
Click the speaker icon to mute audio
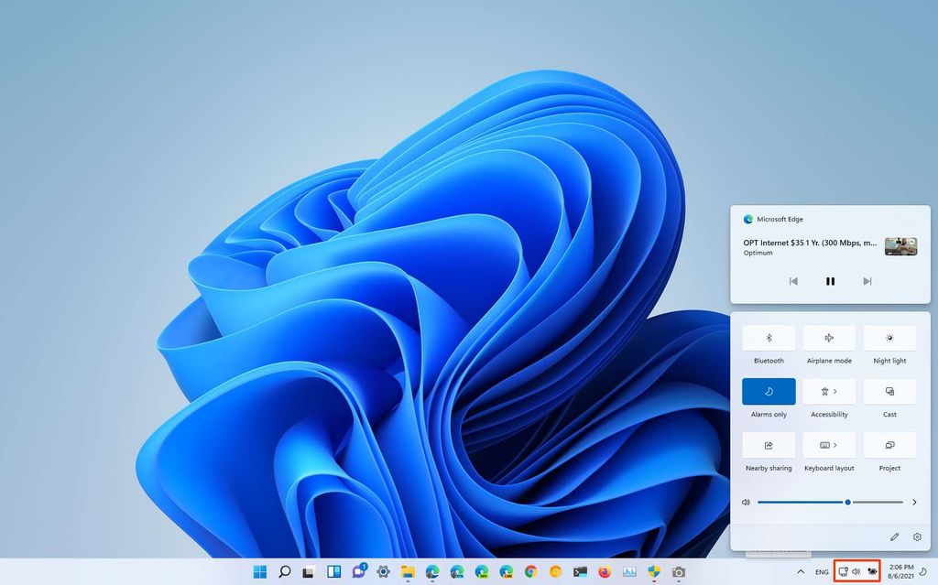pyautogui.click(x=746, y=502)
